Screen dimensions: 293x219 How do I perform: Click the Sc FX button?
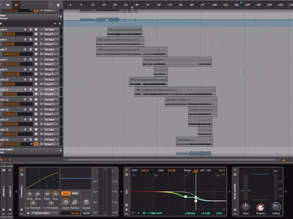pyautogui.click(x=86, y=213)
